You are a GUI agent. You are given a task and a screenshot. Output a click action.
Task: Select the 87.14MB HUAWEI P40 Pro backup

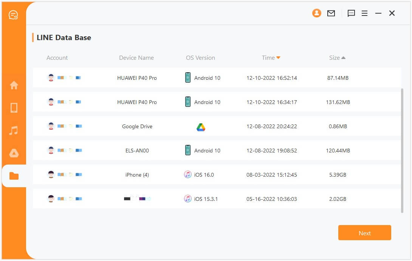coord(217,78)
